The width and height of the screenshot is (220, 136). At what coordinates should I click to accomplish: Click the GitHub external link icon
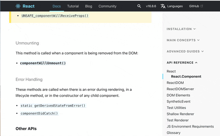tap(202, 6)
